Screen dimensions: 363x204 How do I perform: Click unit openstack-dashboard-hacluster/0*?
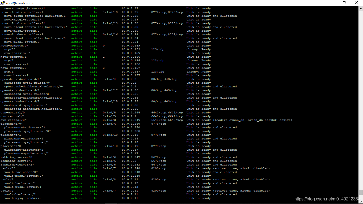point(34,87)
